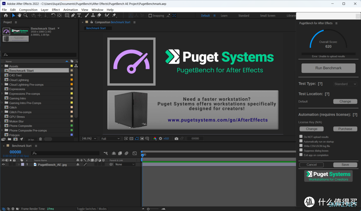Click the Project panel search field

(39, 55)
